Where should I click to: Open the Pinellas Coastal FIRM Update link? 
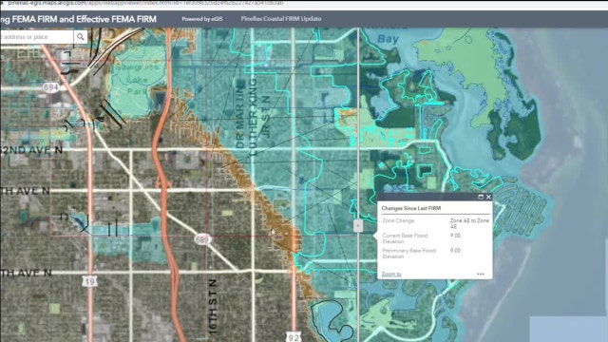click(x=281, y=19)
